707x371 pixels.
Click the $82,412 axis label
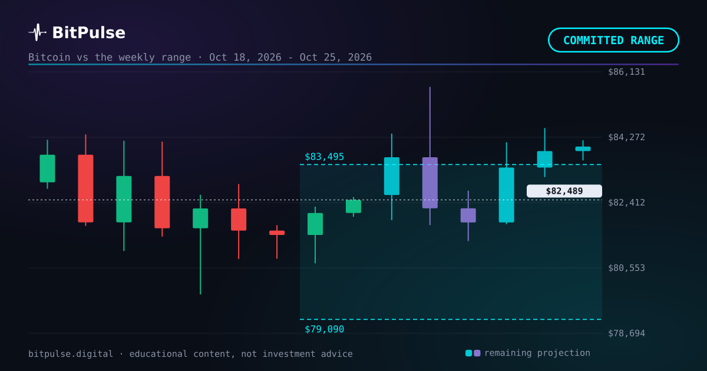point(626,203)
